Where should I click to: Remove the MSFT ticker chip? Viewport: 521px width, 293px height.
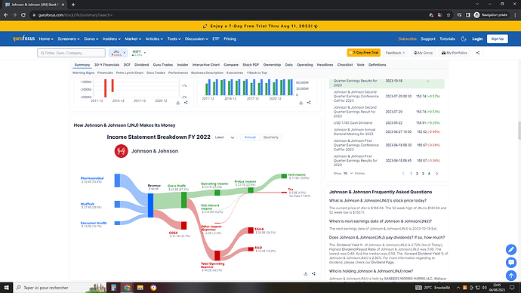point(145,53)
